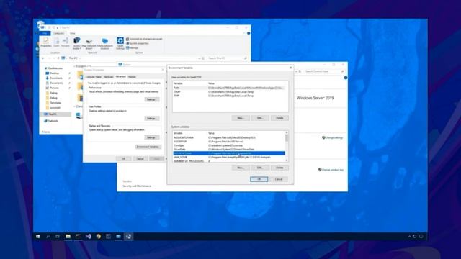Switch to the Computer ribbon tab
The width and height of the screenshot is (461, 259).
point(58,34)
